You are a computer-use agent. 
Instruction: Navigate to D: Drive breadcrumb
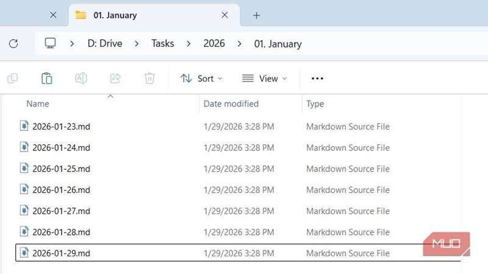coord(105,43)
